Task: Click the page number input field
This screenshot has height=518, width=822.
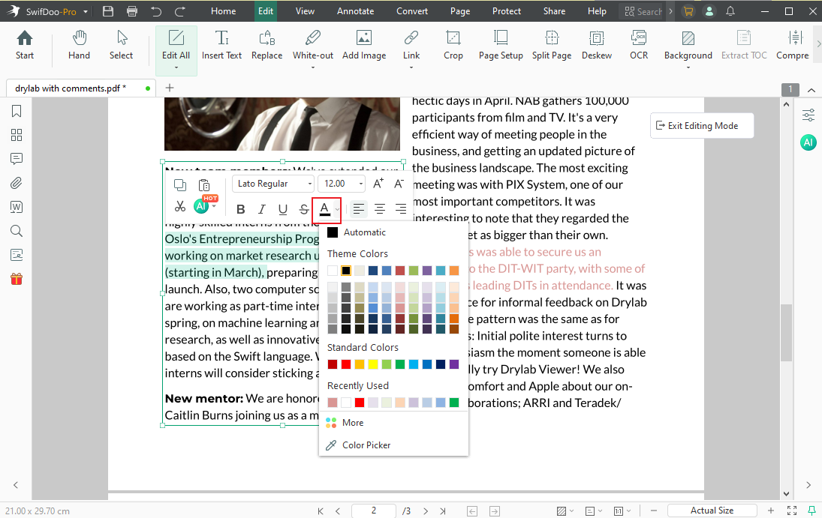Action: point(373,510)
